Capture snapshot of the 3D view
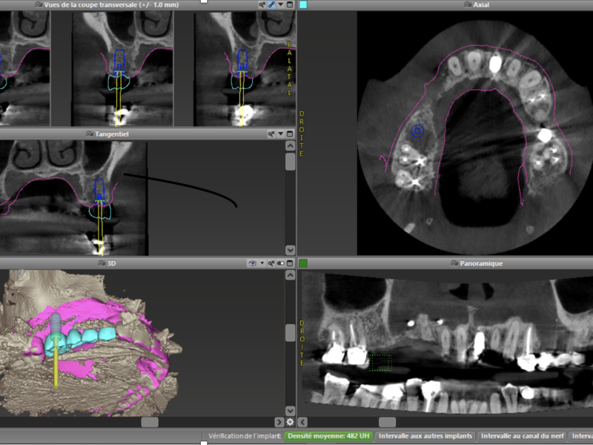 coord(102,263)
